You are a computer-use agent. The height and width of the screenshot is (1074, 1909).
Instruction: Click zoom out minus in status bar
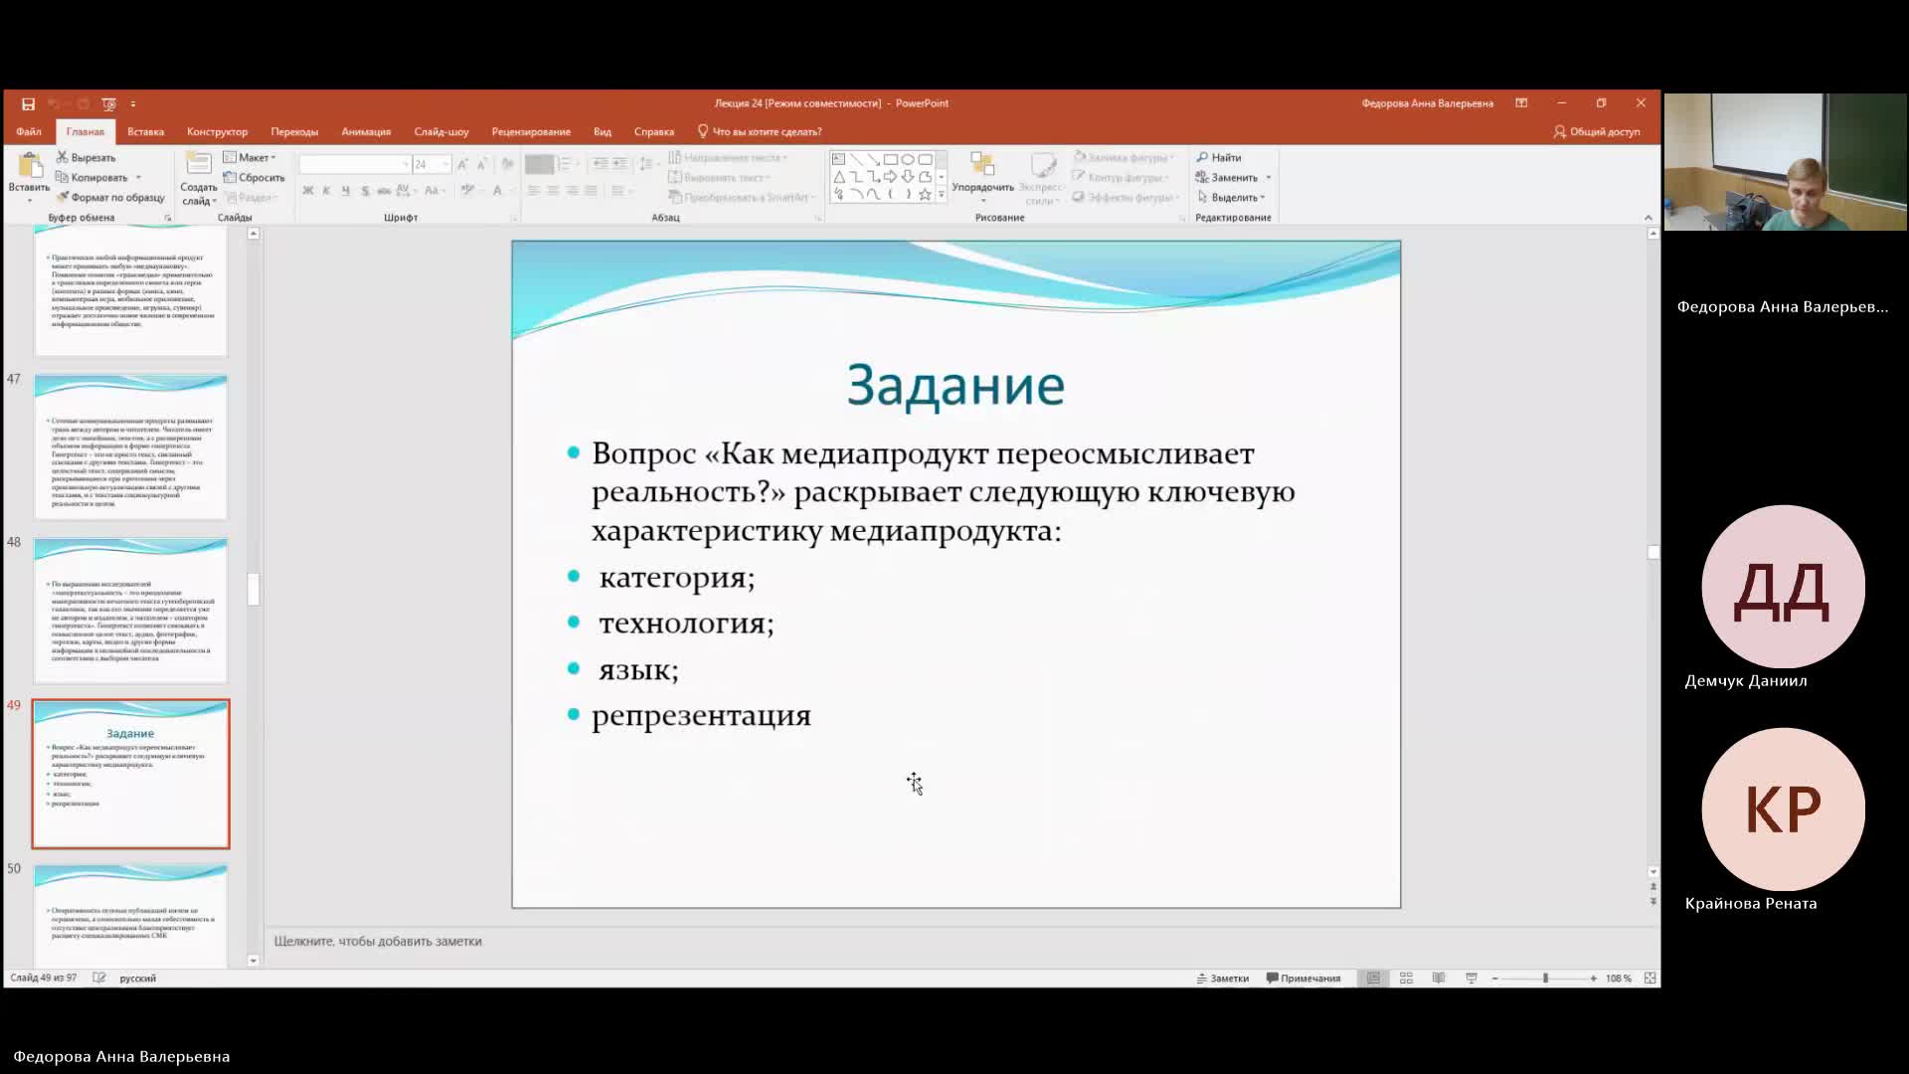pyautogui.click(x=1494, y=979)
